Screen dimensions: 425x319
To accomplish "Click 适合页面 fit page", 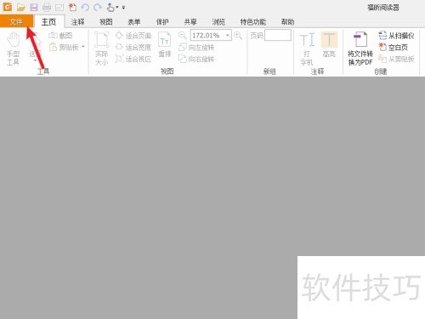I will 133,36.
